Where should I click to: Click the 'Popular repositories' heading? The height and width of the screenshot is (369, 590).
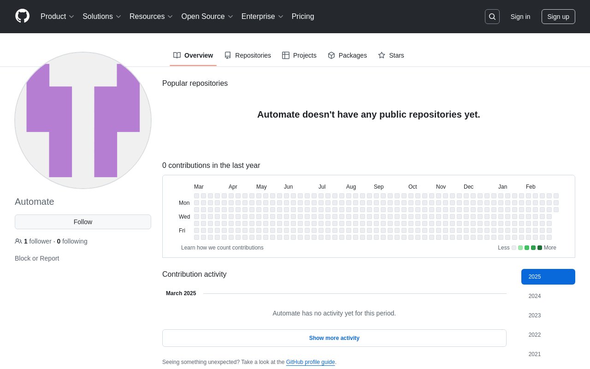(x=195, y=83)
